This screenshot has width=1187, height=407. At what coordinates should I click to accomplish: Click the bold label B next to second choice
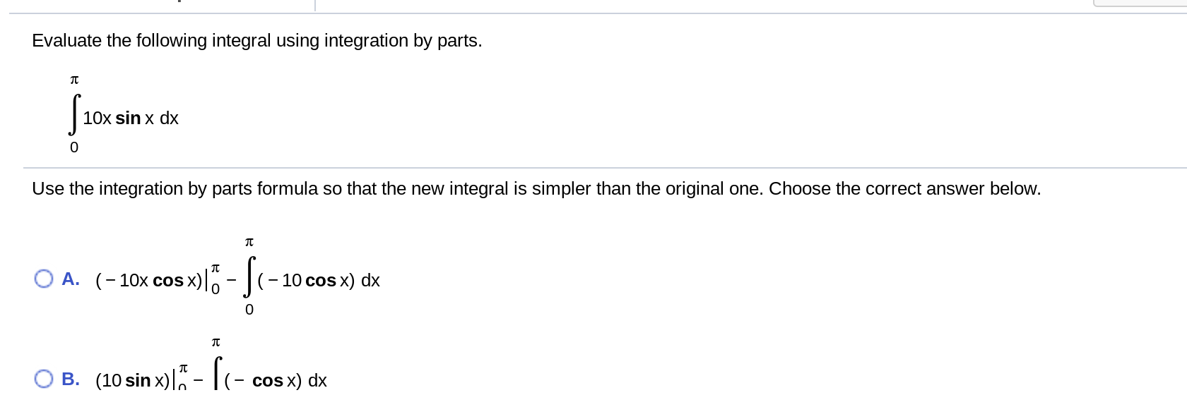pyautogui.click(x=69, y=380)
